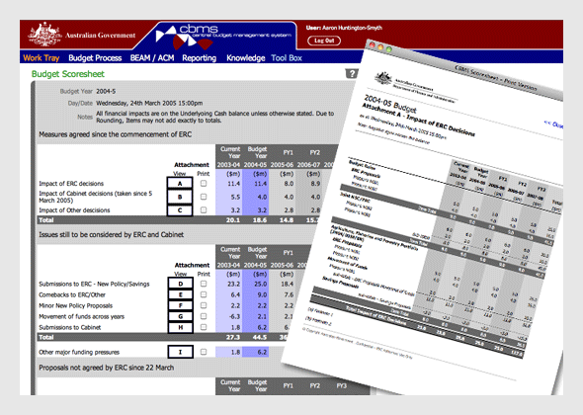Click the user name Aaron Huntington-Smyth
Viewport: 583px width, 415px height.
click(x=352, y=28)
